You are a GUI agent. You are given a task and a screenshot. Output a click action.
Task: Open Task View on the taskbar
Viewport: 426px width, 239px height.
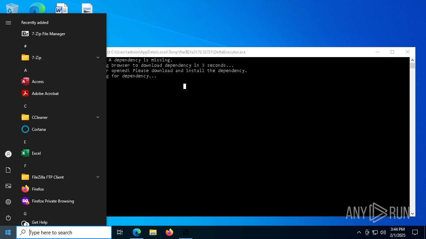tap(120, 232)
